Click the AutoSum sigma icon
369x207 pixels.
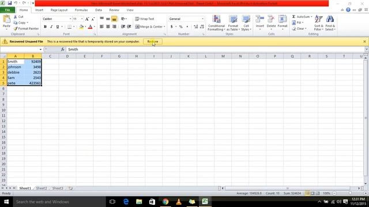tap(293, 17)
